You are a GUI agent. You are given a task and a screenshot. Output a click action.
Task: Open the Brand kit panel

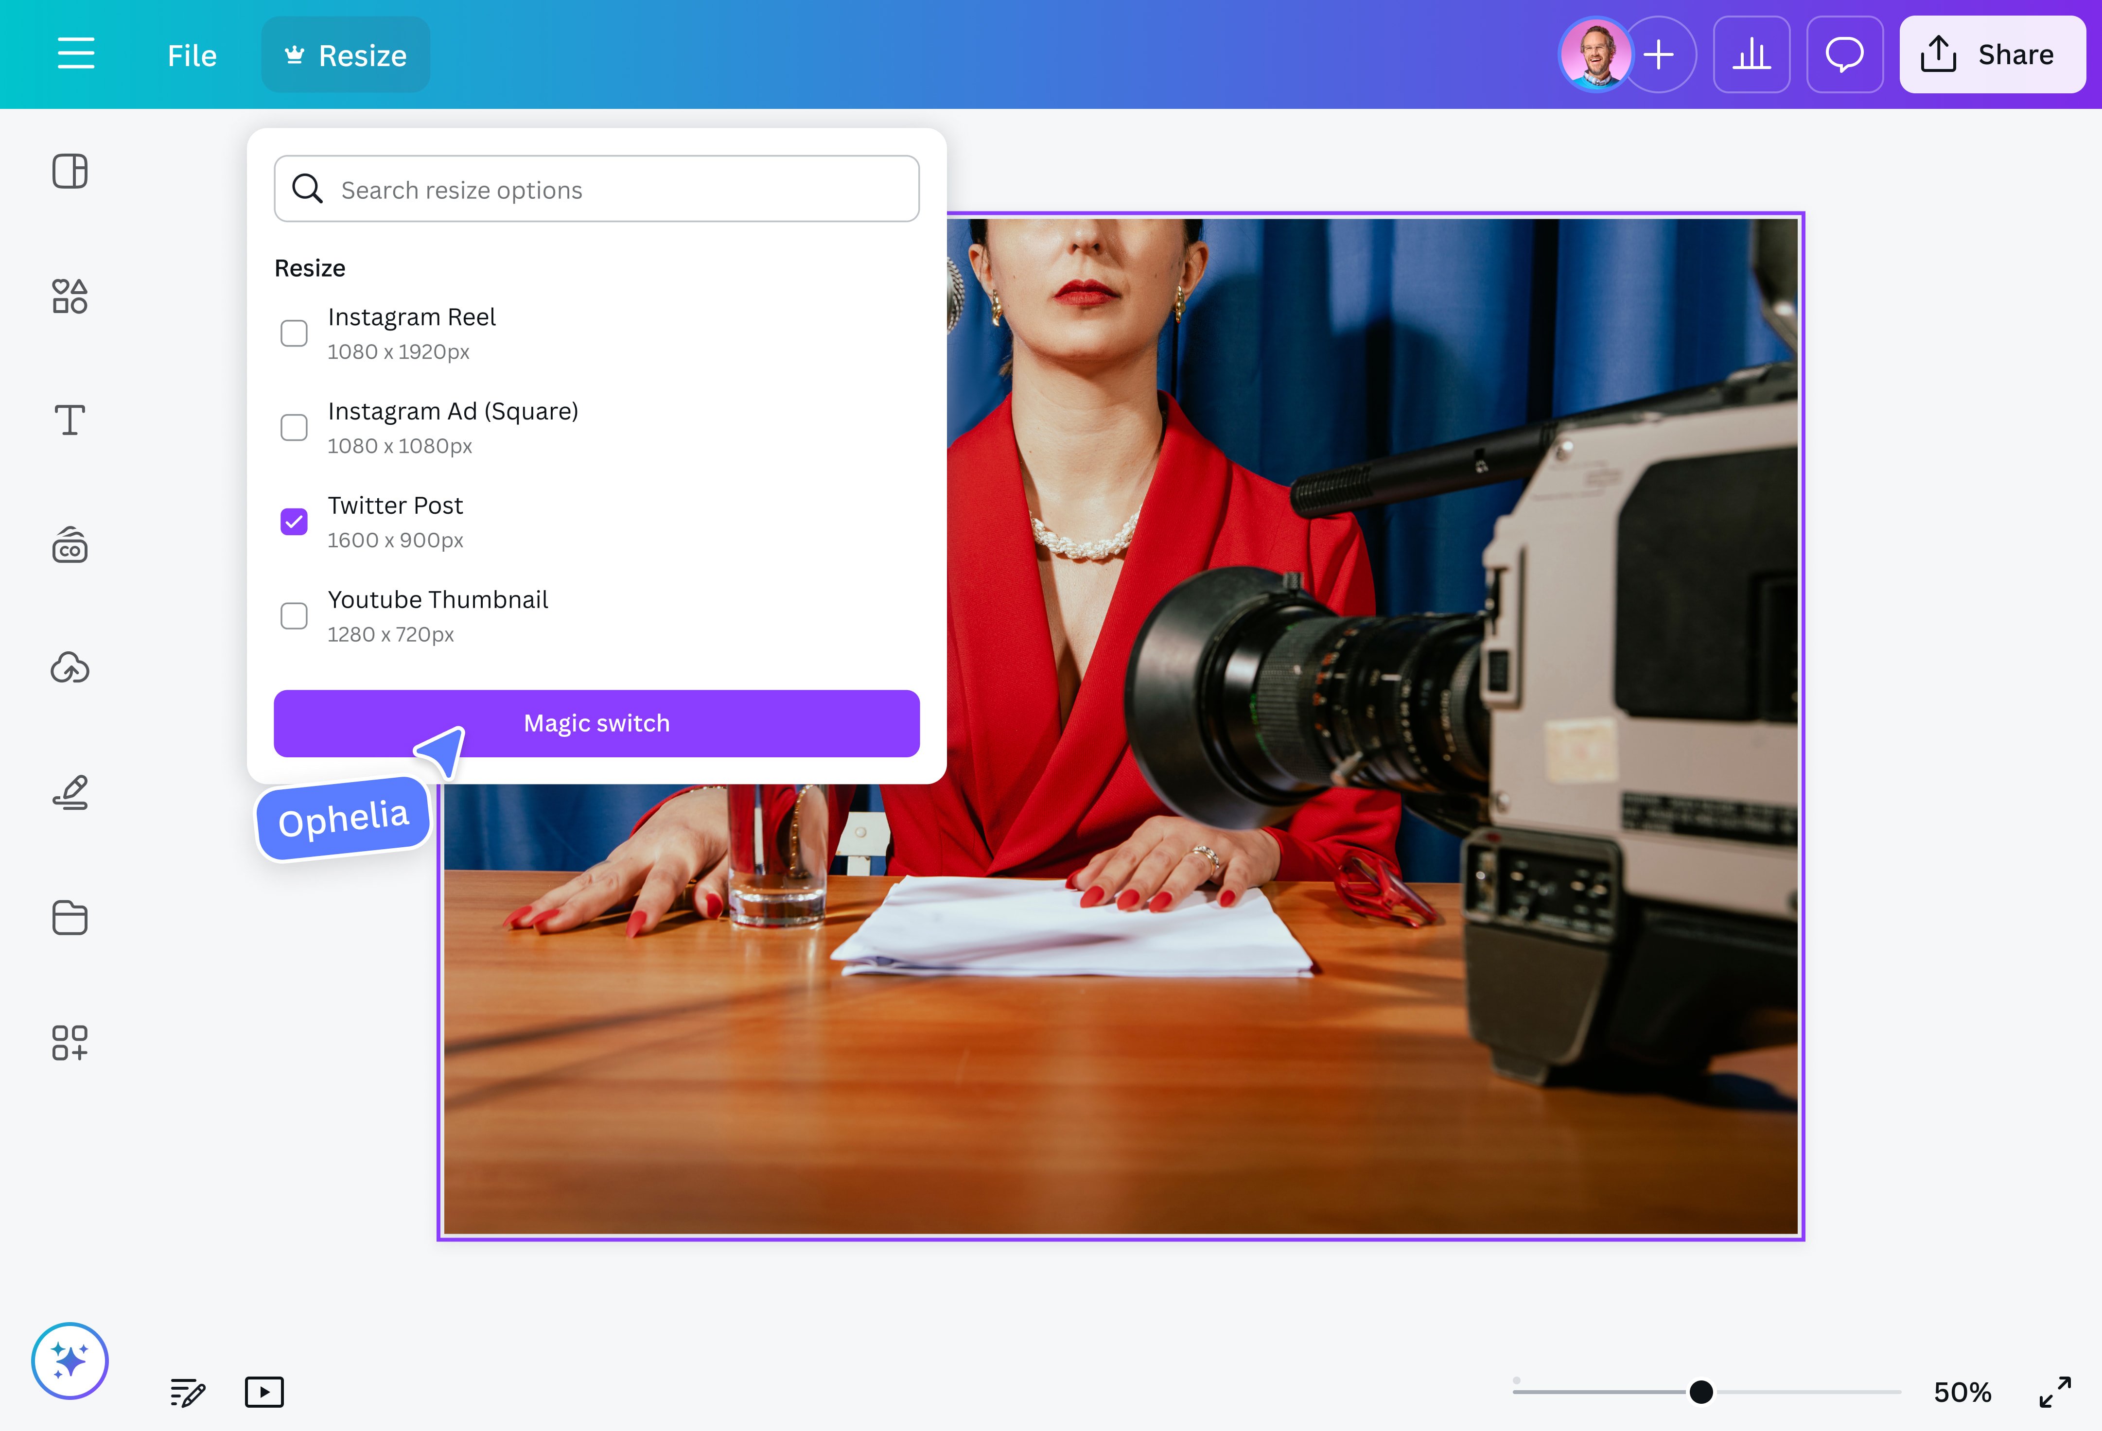coord(70,544)
